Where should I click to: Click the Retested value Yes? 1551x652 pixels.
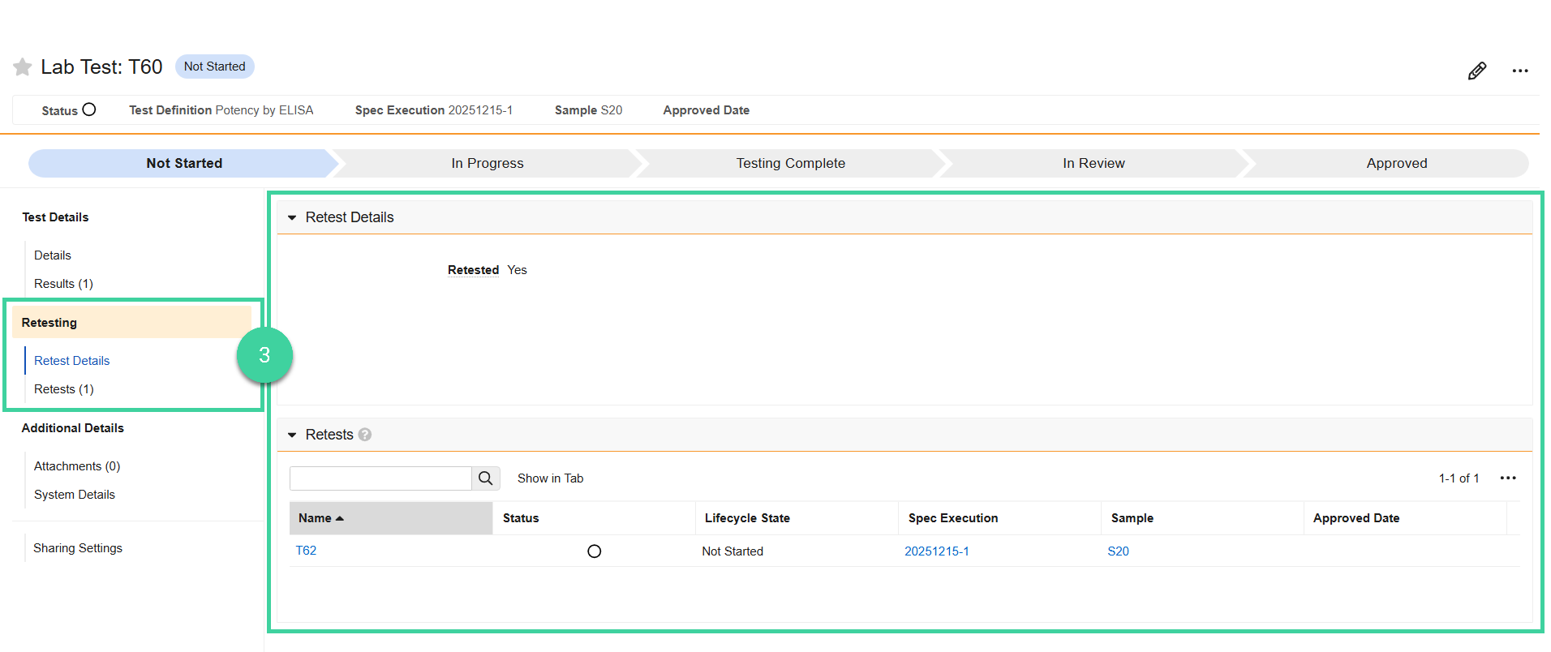(518, 270)
